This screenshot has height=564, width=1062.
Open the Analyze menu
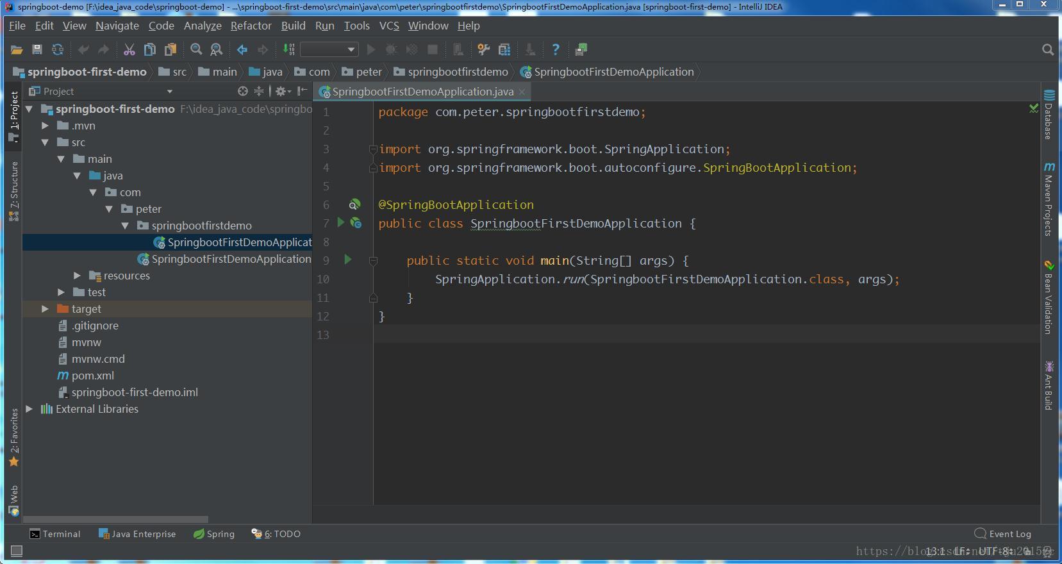coord(203,26)
